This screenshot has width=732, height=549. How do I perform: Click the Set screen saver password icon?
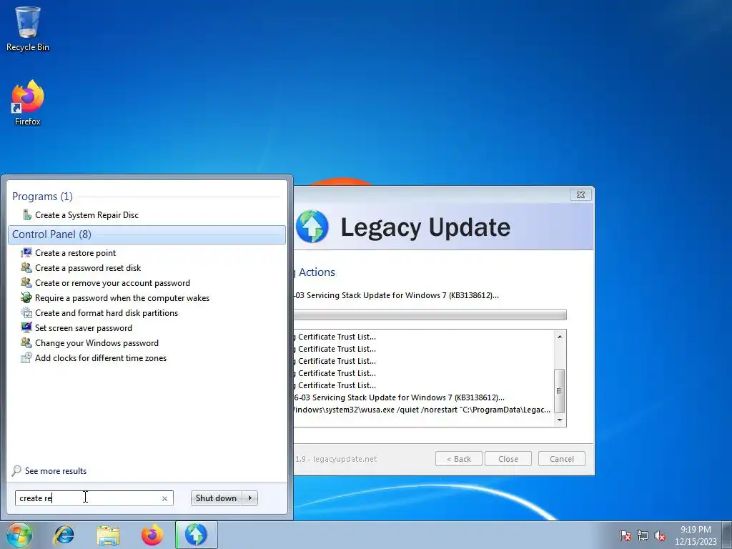[26, 327]
